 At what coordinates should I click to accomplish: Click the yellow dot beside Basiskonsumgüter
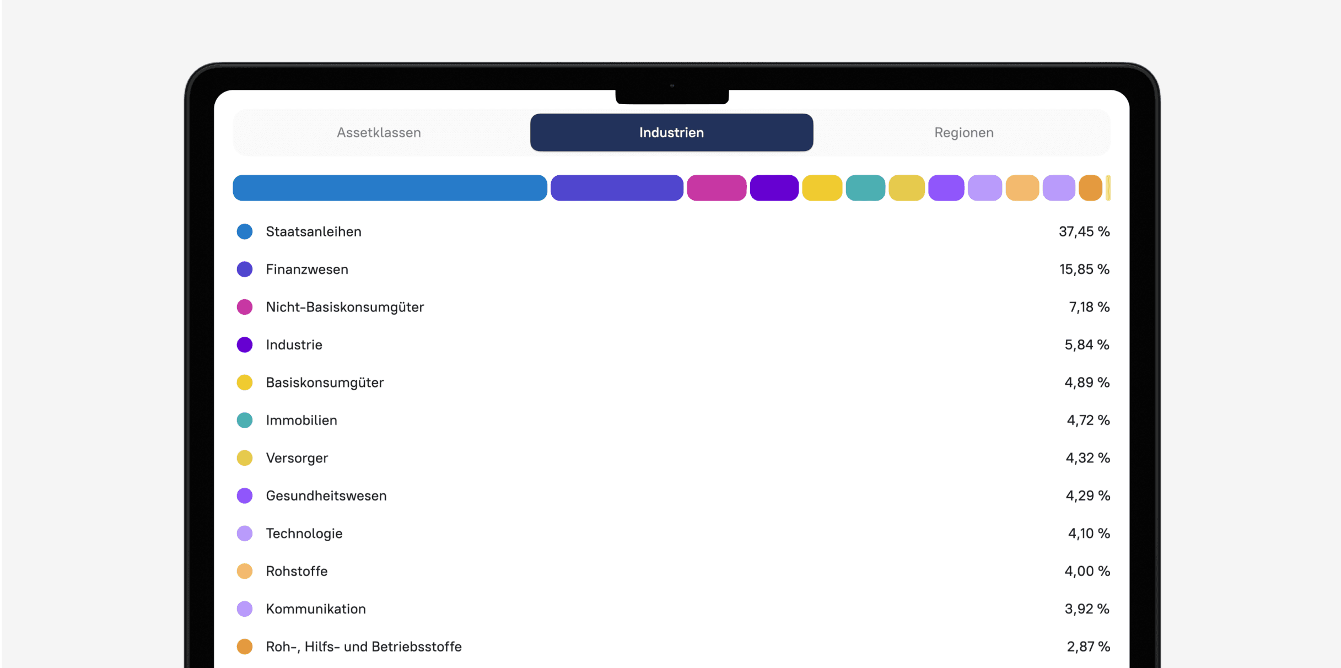point(245,383)
